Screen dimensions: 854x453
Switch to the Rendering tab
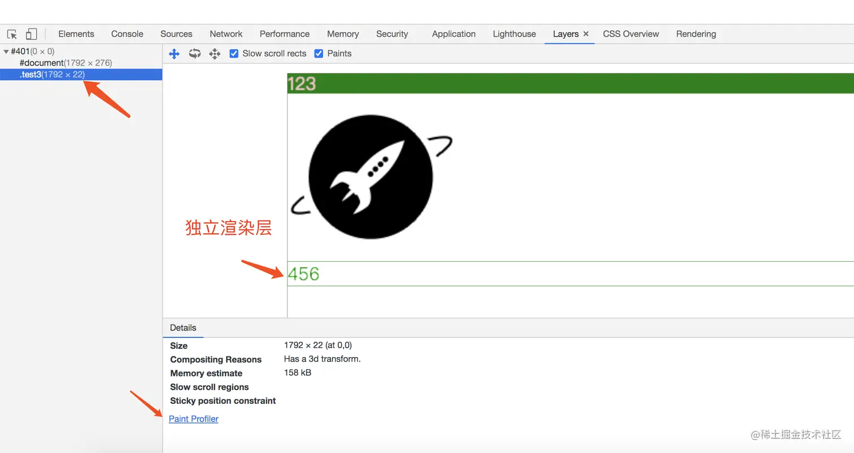pos(696,34)
